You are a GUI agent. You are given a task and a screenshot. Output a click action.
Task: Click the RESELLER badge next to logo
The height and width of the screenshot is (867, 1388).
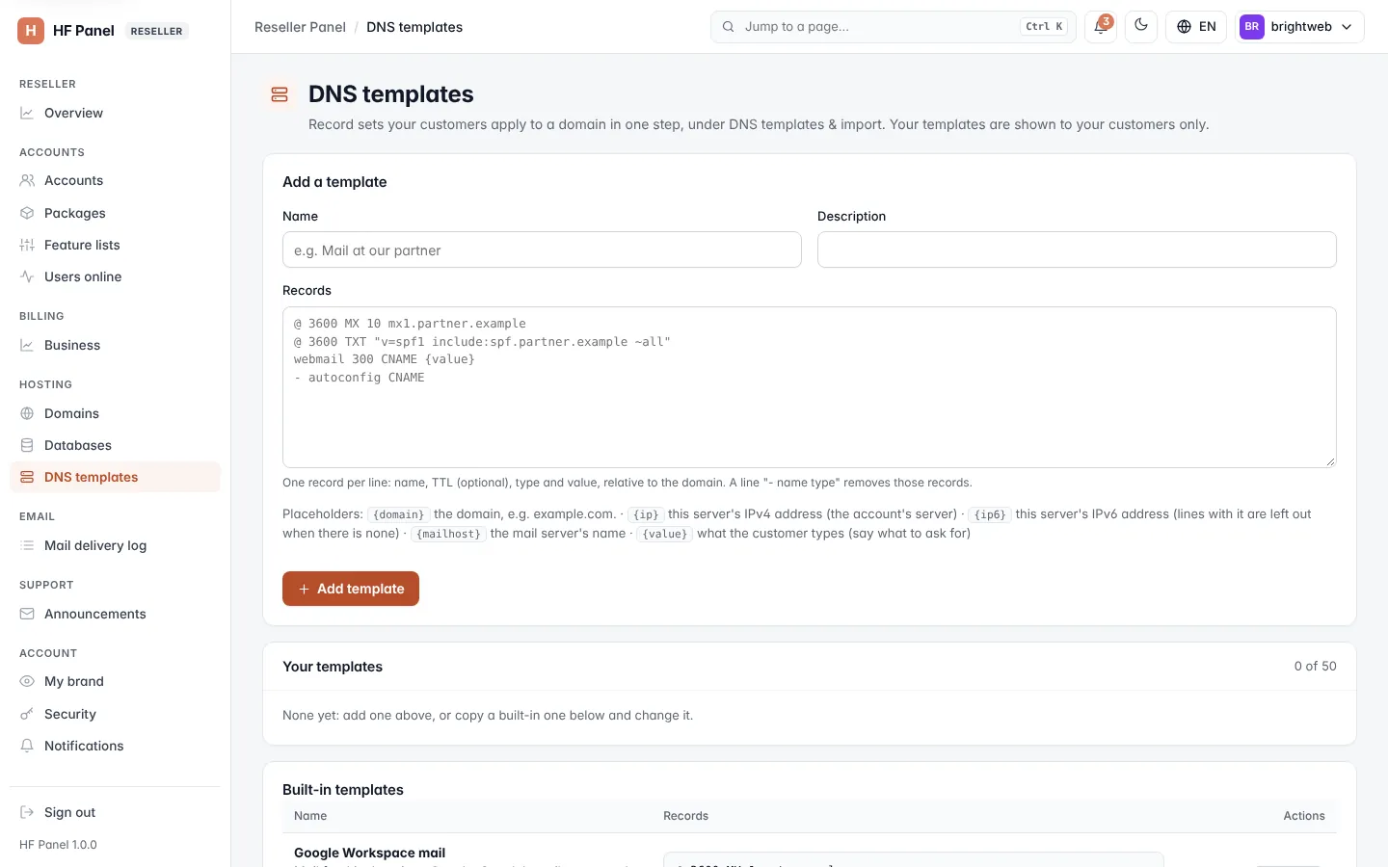click(x=156, y=31)
